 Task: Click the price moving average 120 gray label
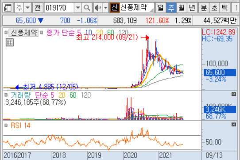[x=124, y=32]
